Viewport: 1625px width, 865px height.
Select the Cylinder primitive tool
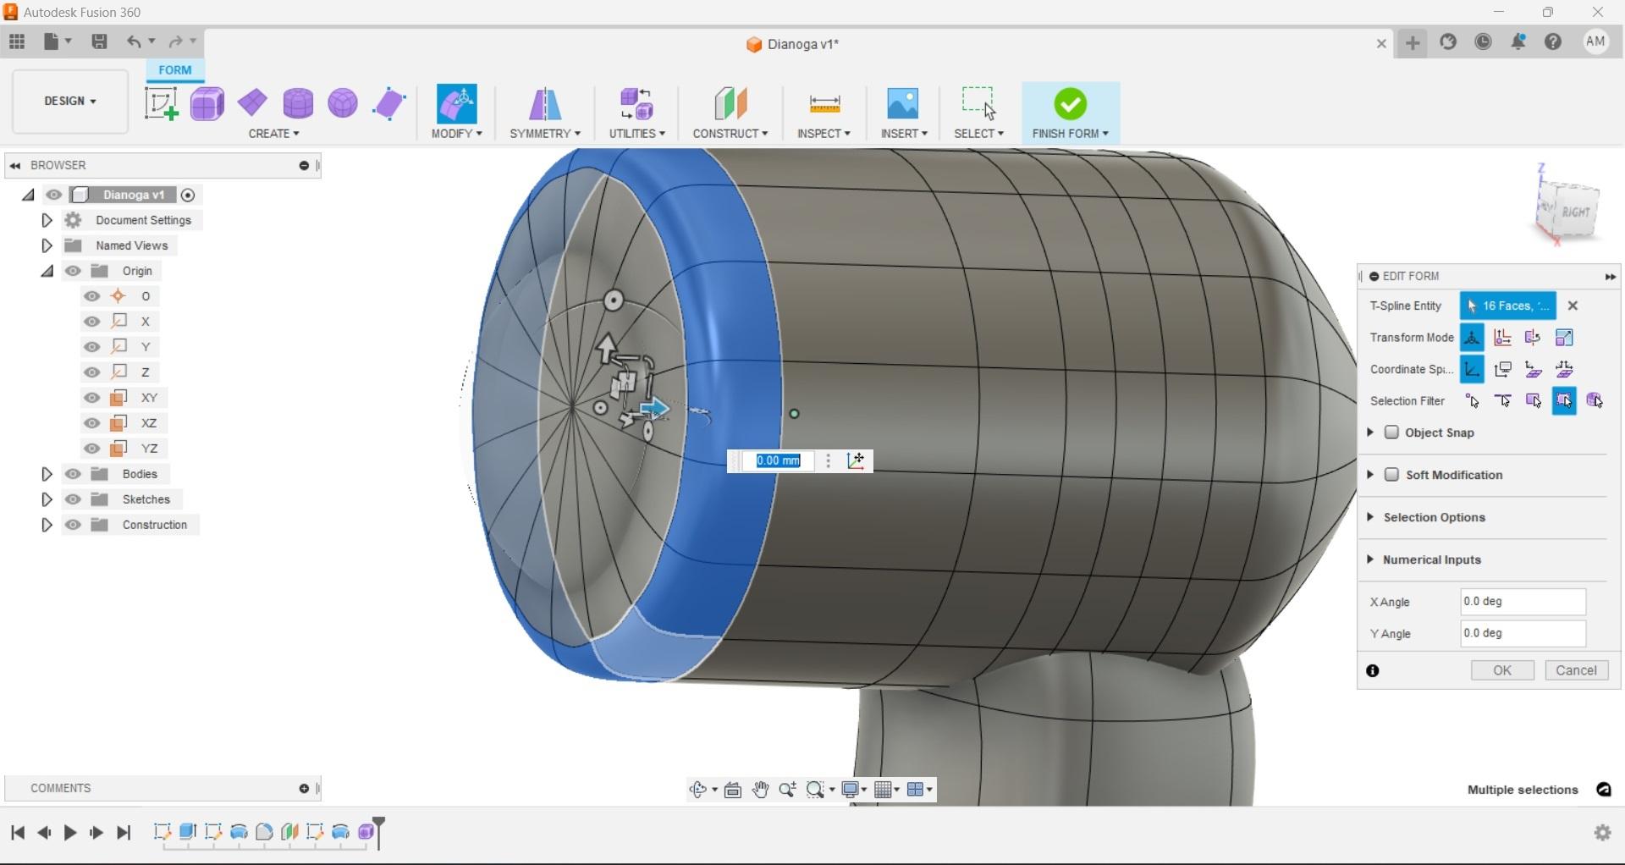(x=299, y=103)
